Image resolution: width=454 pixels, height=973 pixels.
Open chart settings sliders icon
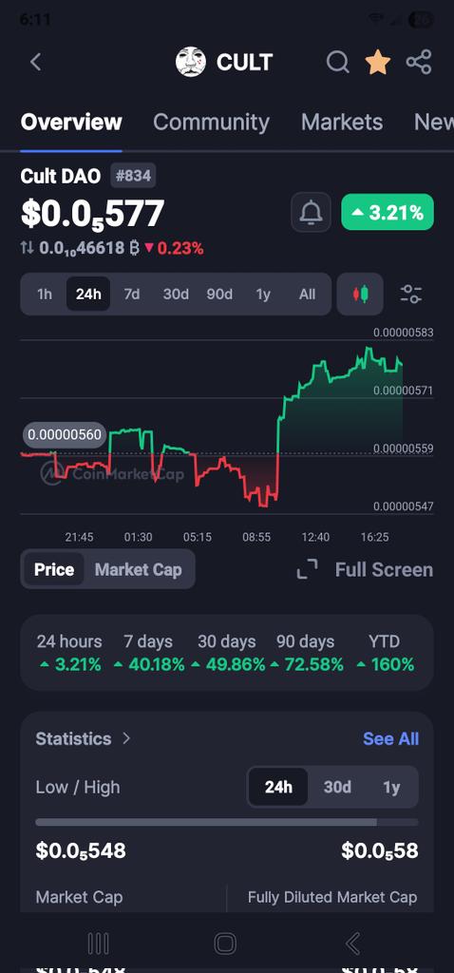point(411,295)
